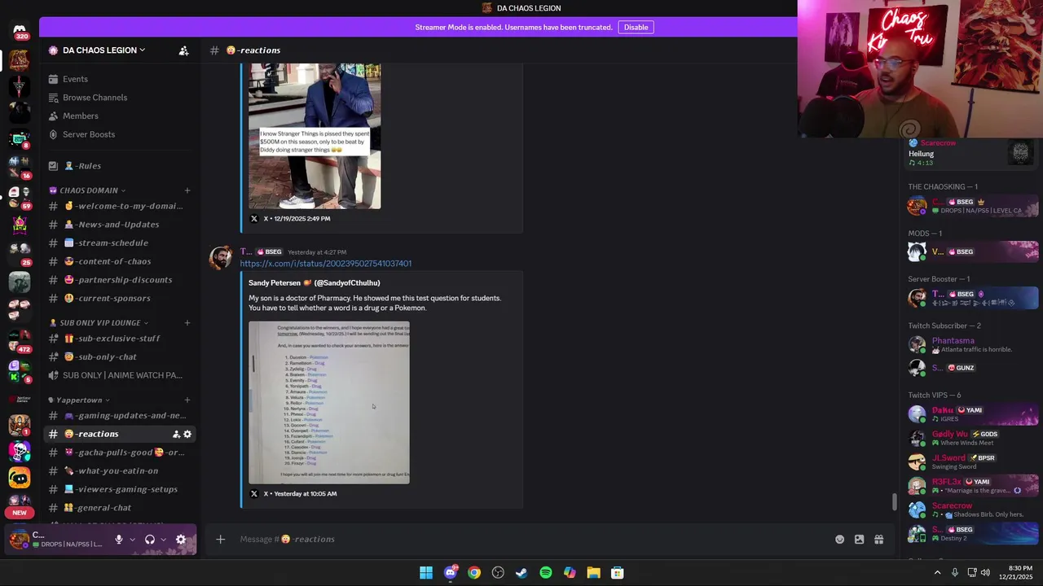Viewport: 1043px width, 586px height.
Task: Open welcome-to-my-domain channel
Action: [118, 206]
